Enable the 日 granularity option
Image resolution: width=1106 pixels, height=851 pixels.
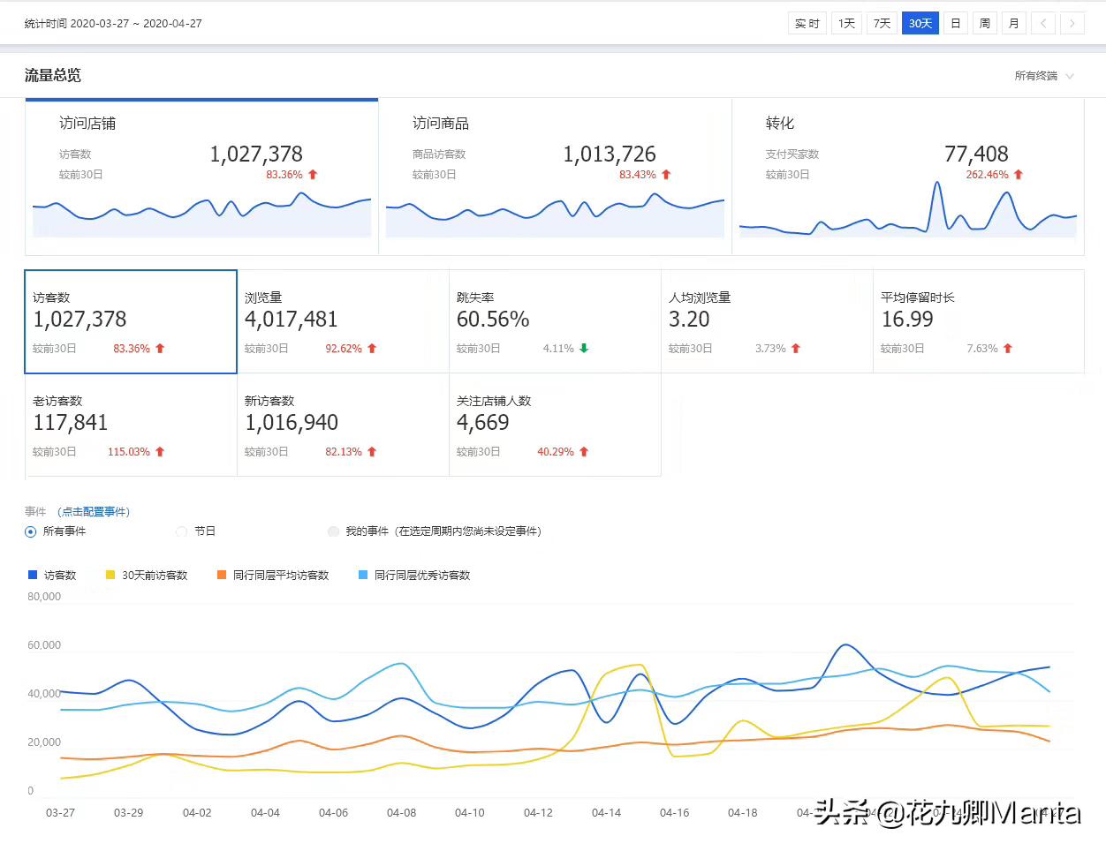tap(955, 23)
